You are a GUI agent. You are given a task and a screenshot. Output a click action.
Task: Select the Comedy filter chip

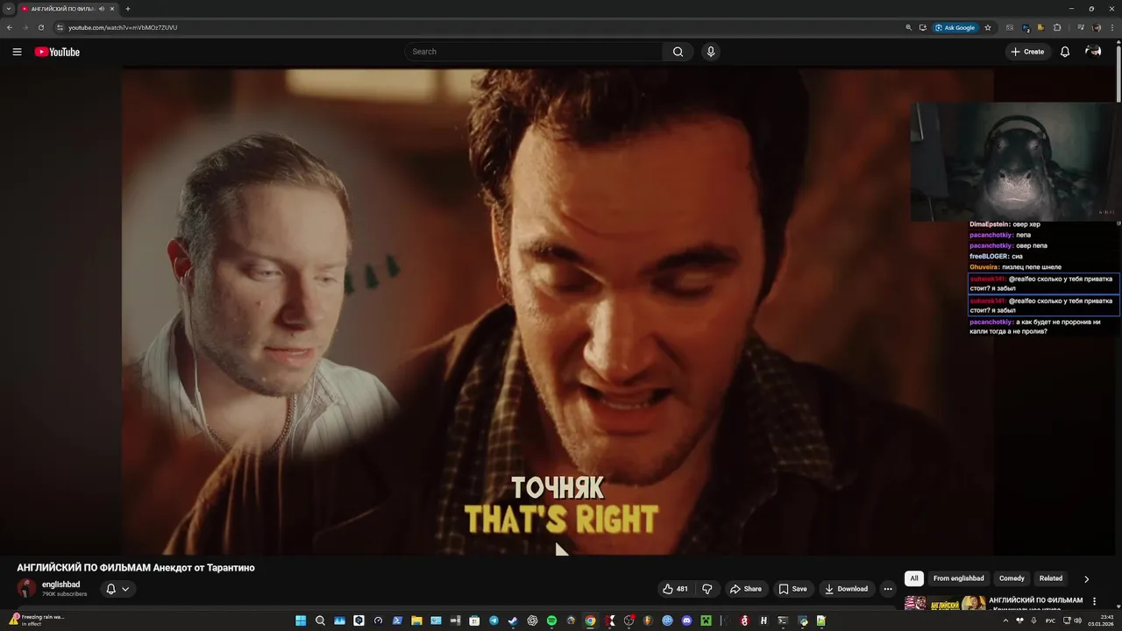point(1012,578)
